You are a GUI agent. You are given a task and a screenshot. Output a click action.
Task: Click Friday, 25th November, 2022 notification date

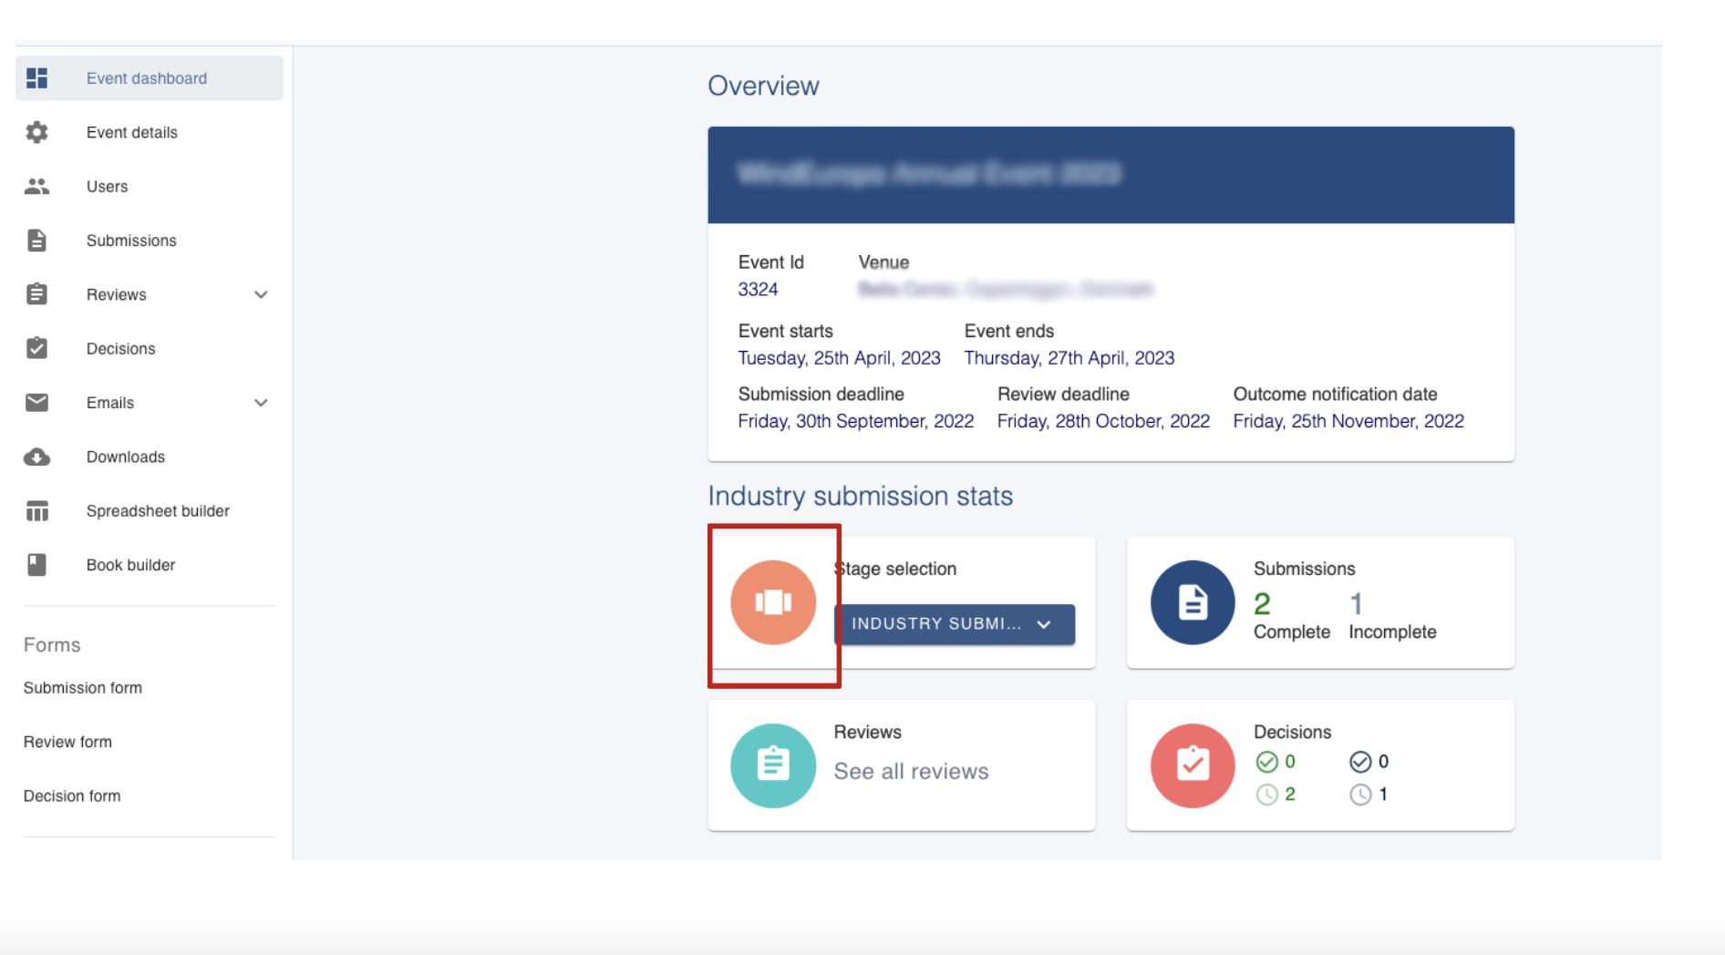tap(1348, 421)
